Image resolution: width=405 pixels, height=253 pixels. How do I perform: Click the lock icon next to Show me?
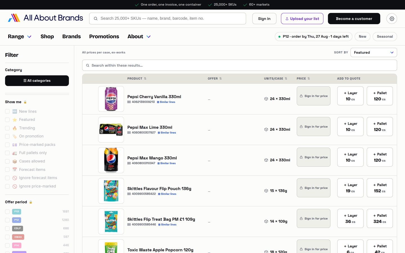click(25, 102)
